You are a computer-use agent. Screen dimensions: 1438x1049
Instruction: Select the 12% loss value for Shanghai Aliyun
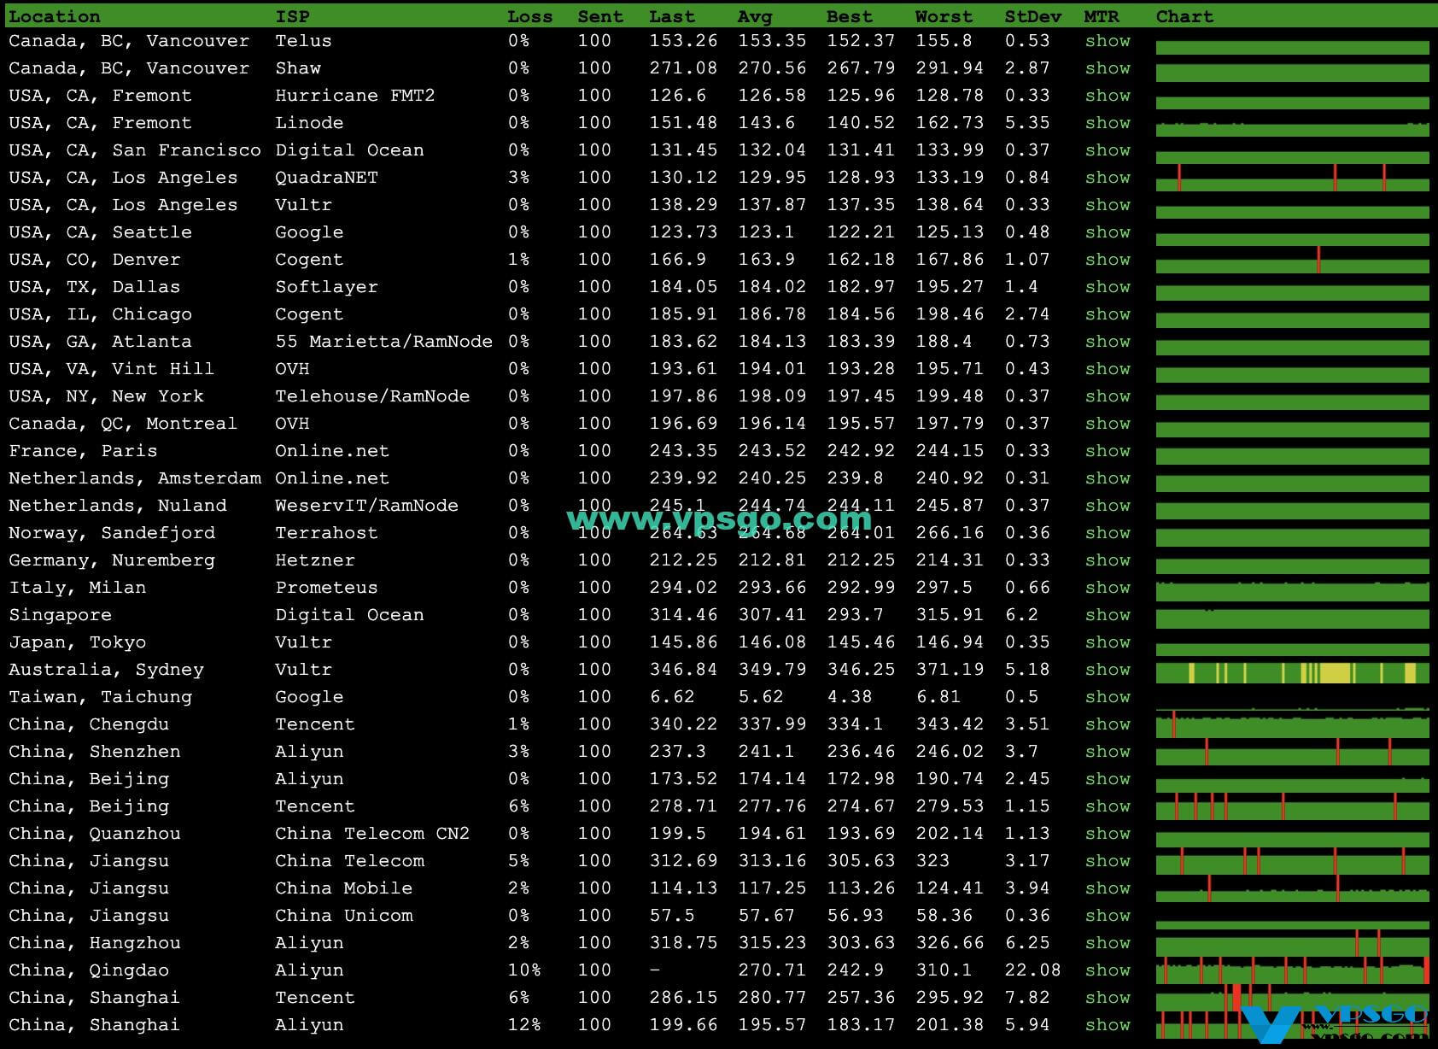(x=524, y=1025)
